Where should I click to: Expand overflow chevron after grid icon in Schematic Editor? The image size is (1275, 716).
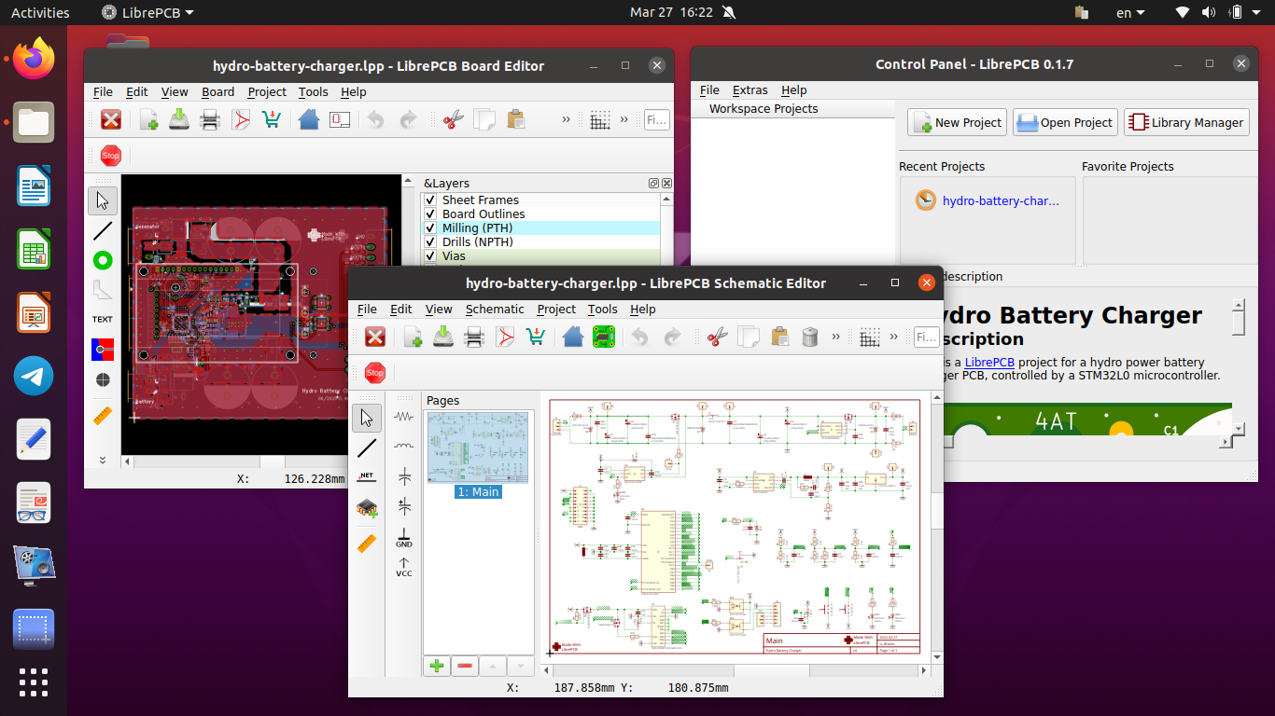pos(893,337)
